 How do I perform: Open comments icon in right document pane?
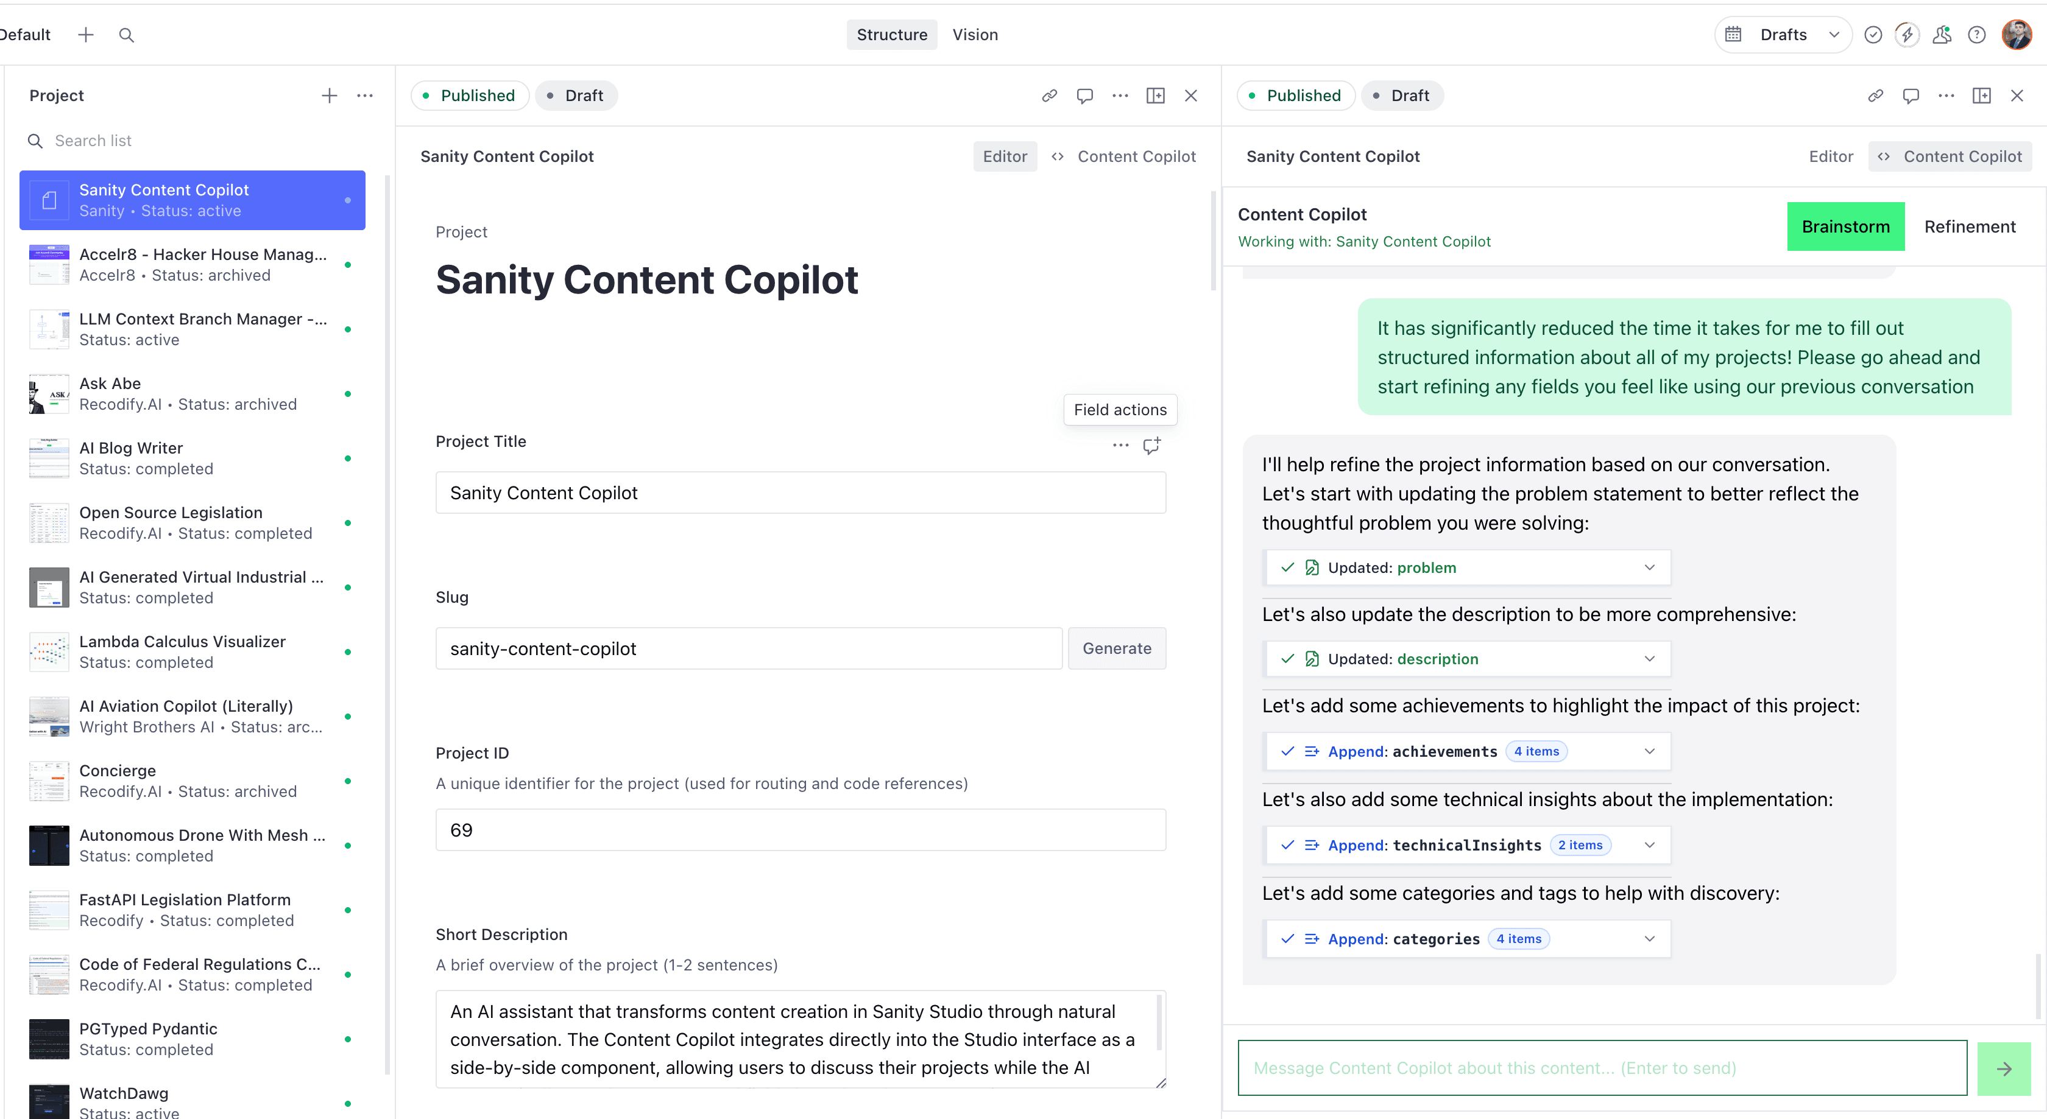[x=1911, y=96]
